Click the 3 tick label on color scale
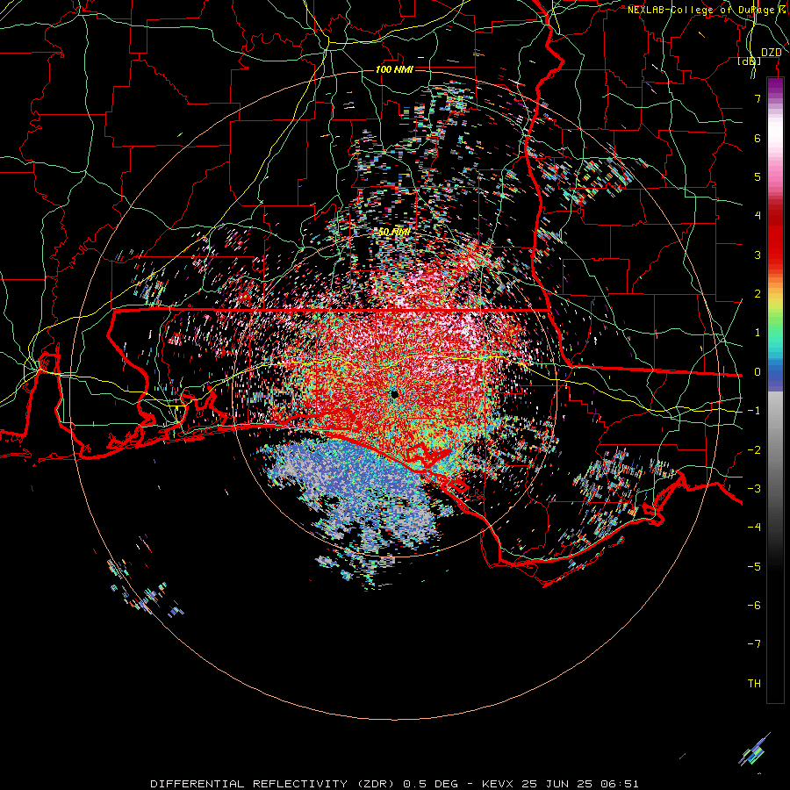 tap(758, 255)
